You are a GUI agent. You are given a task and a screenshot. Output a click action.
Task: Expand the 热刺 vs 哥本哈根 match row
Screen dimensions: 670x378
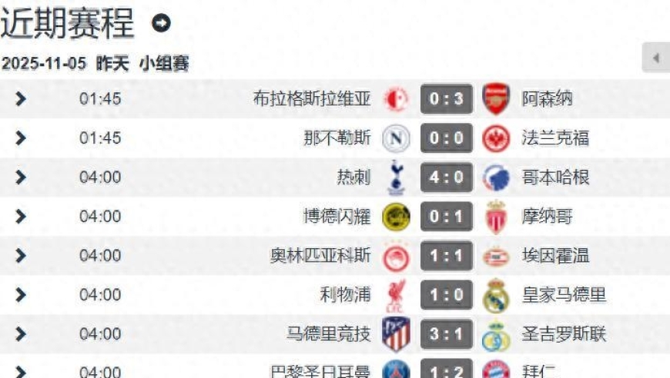coord(21,177)
